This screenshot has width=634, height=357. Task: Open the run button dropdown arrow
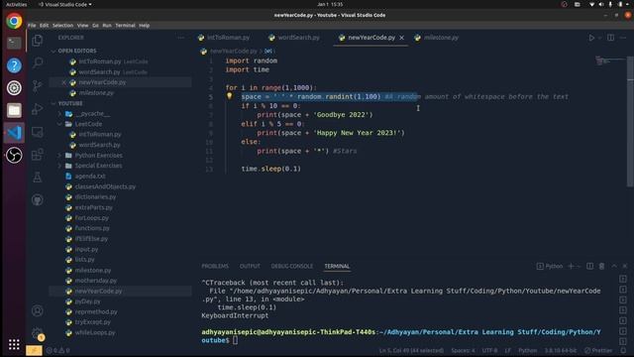tap(599, 38)
